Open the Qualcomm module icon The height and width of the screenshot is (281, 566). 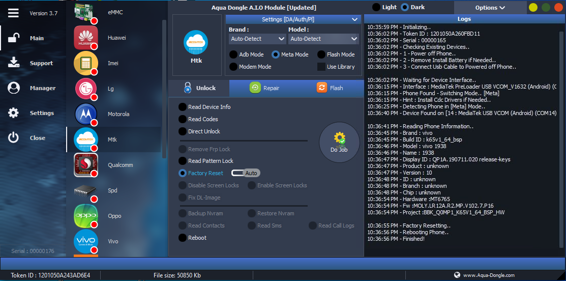tap(86, 165)
